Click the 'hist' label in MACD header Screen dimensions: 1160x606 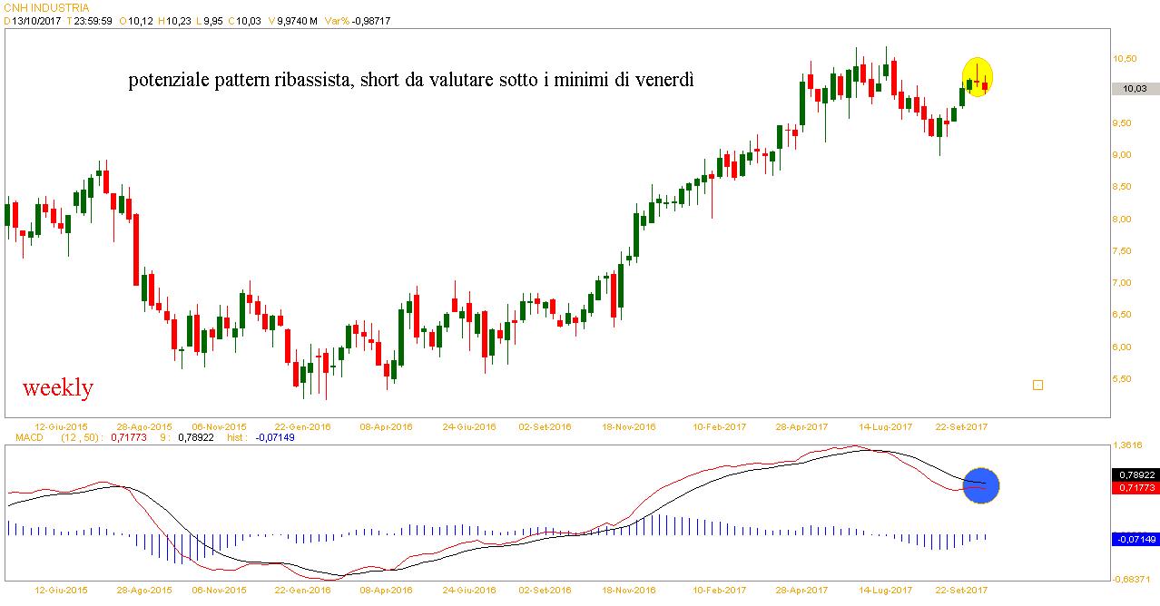pos(237,437)
